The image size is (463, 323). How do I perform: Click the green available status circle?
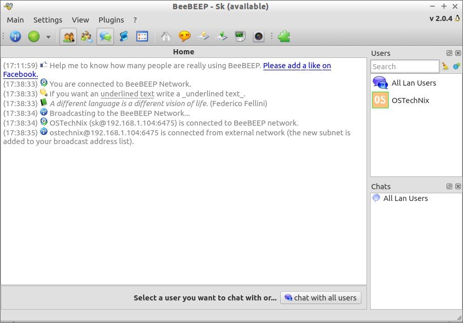tap(34, 36)
